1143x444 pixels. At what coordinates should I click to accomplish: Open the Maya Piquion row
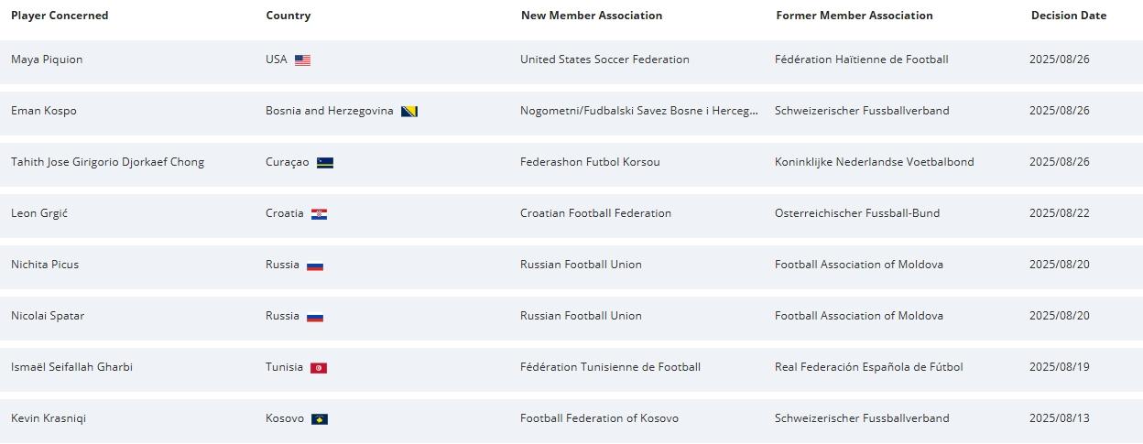tap(571, 62)
